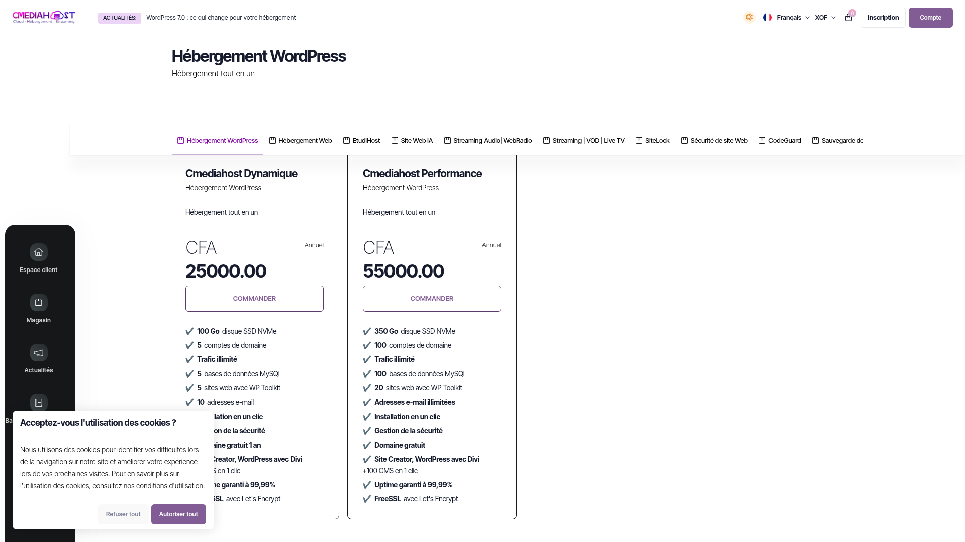Click the bag icon beside Site Web IA
Image resolution: width=965 pixels, height=542 pixels.
395,141
